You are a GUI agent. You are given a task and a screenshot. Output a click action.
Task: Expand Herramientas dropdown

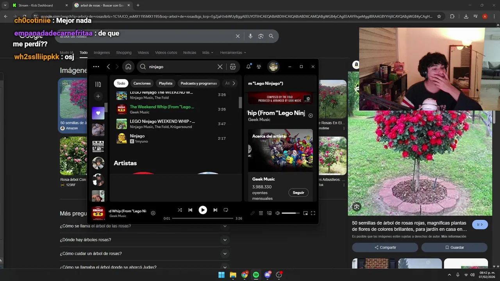click(x=233, y=53)
